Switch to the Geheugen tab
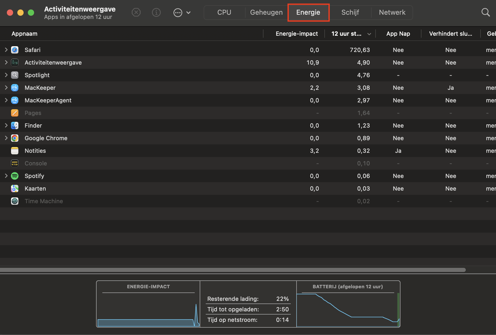This screenshot has height=335, width=496. (266, 12)
